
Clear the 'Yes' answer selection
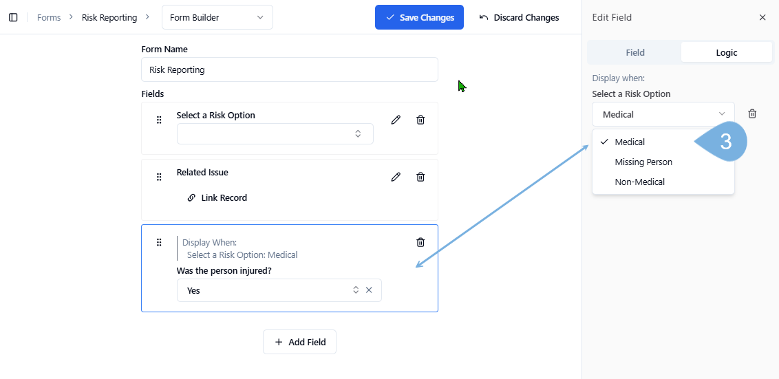[x=369, y=290]
